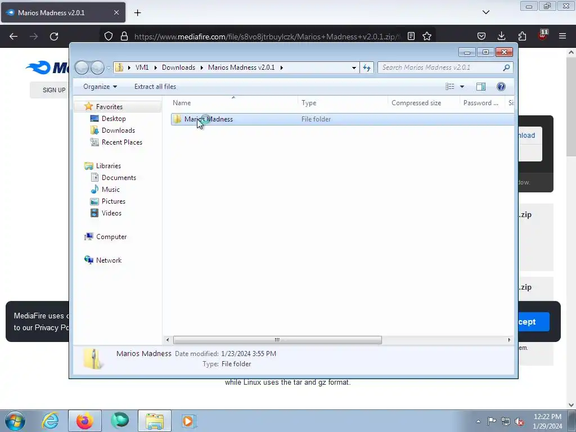Open the Marios Madness folder row

point(343,119)
